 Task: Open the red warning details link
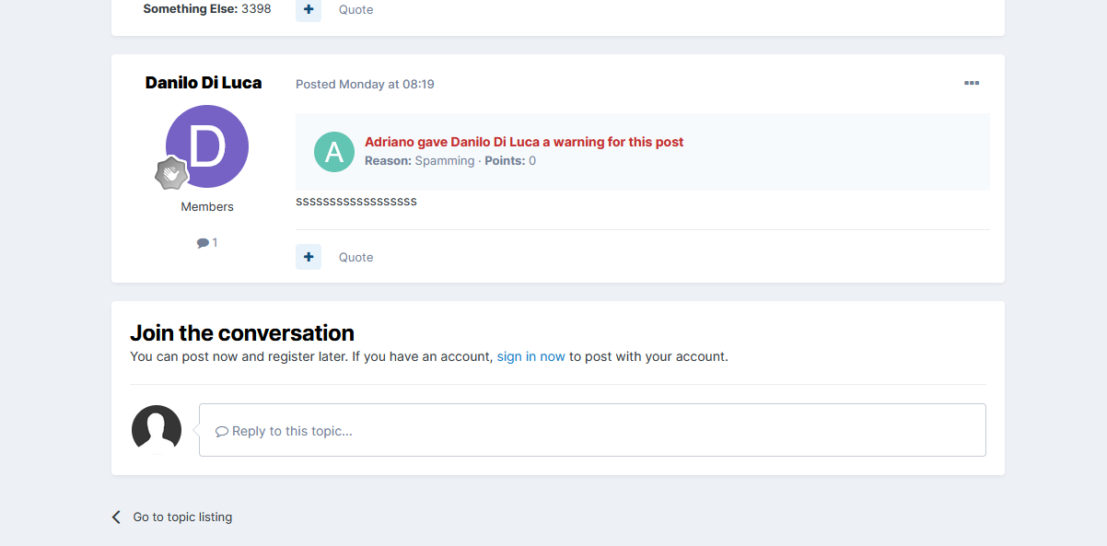pyautogui.click(x=524, y=142)
